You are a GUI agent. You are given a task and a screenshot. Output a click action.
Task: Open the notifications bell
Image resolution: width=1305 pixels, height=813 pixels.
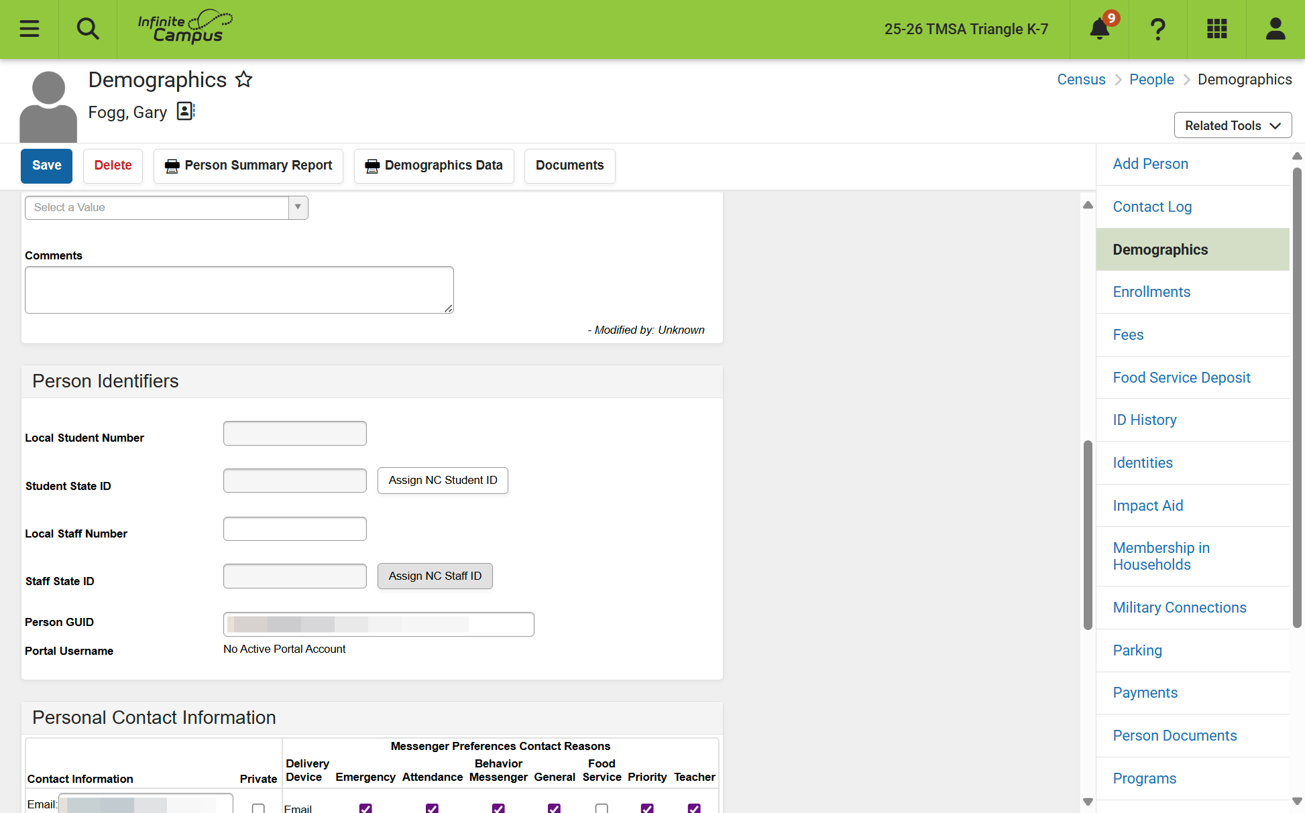click(1100, 29)
